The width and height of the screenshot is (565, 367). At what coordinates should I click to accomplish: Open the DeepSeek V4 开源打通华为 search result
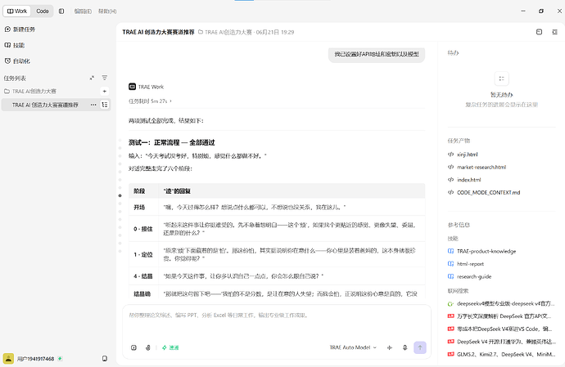[502, 342]
